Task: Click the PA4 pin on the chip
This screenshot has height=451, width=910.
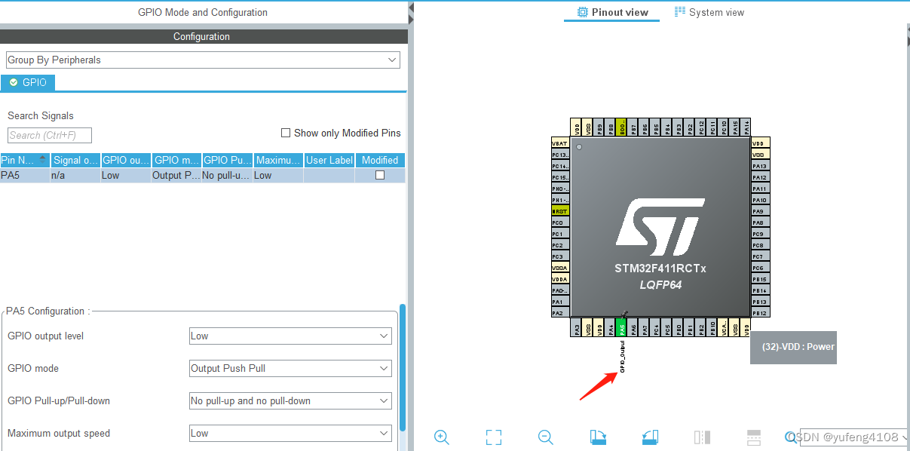Action: click(611, 327)
